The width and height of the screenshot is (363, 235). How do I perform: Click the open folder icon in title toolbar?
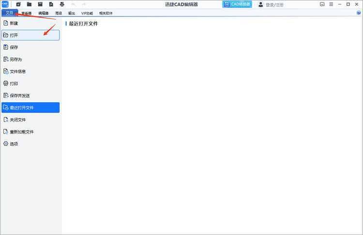pyautogui.click(x=29, y=4)
